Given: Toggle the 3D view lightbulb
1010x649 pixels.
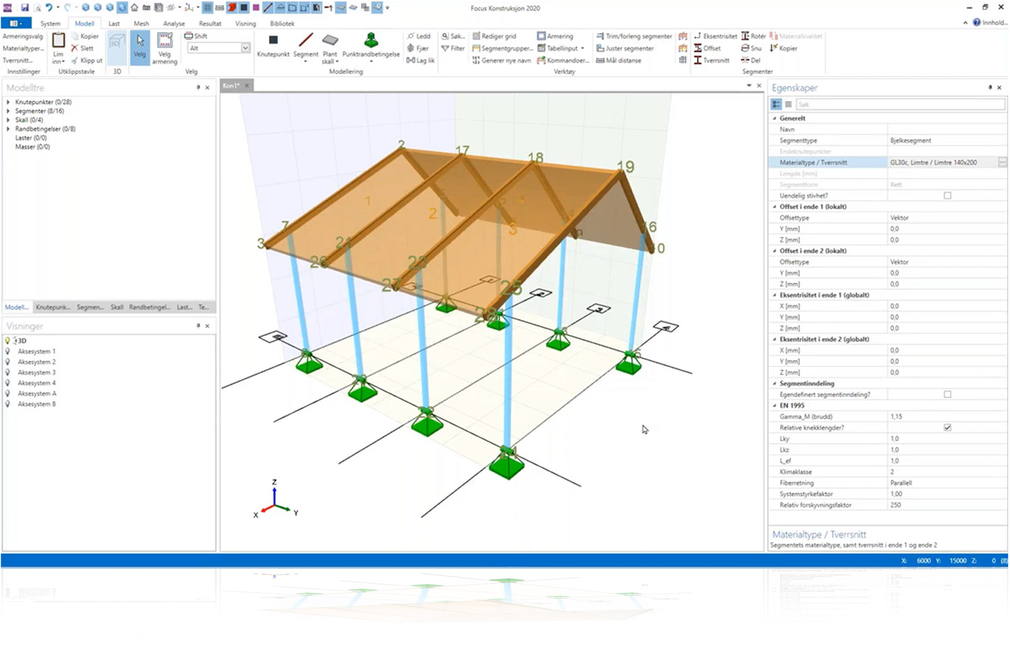Looking at the screenshot, I should coord(7,341).
